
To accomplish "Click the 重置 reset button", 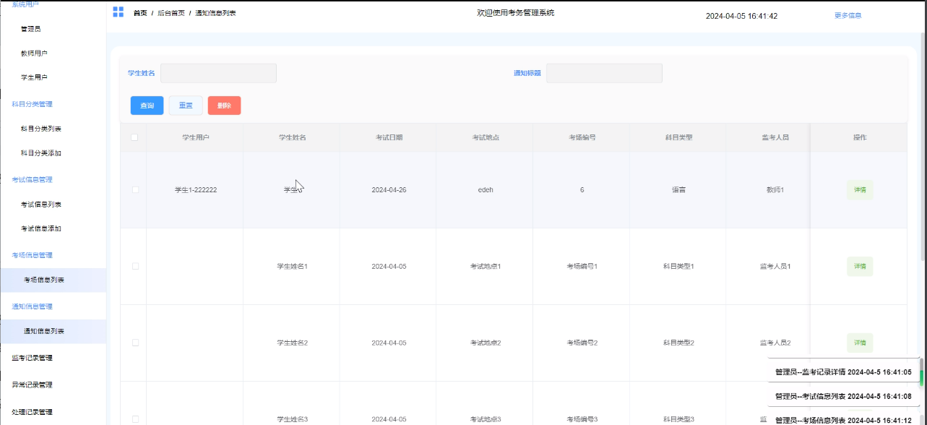I will [x=186, y=106].
